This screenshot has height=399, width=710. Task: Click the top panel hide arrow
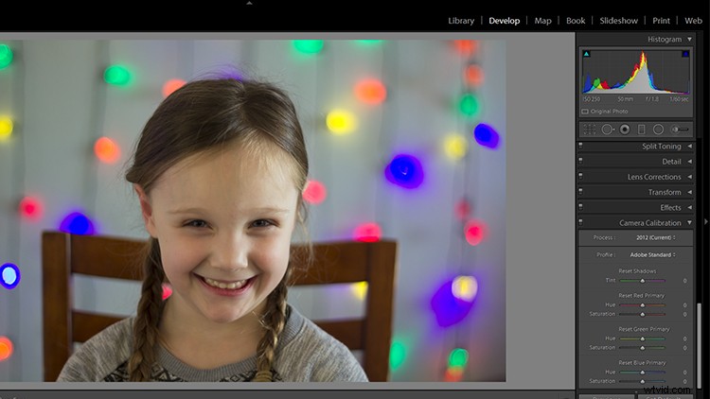[249, 3]
